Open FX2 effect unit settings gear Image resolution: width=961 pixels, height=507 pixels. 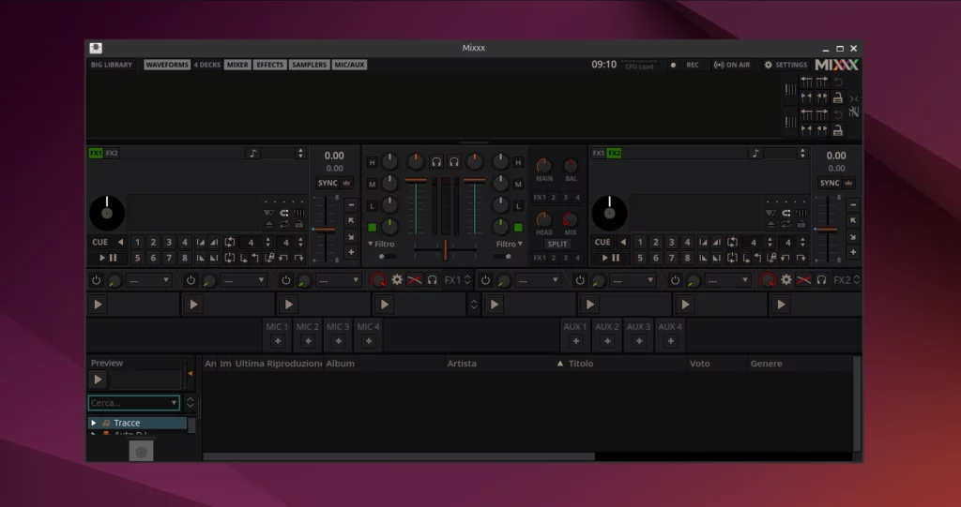(x=786, y=280)
